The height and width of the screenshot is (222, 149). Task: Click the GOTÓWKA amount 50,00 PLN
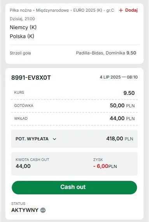pyautogui.click(x=122, y=106)
